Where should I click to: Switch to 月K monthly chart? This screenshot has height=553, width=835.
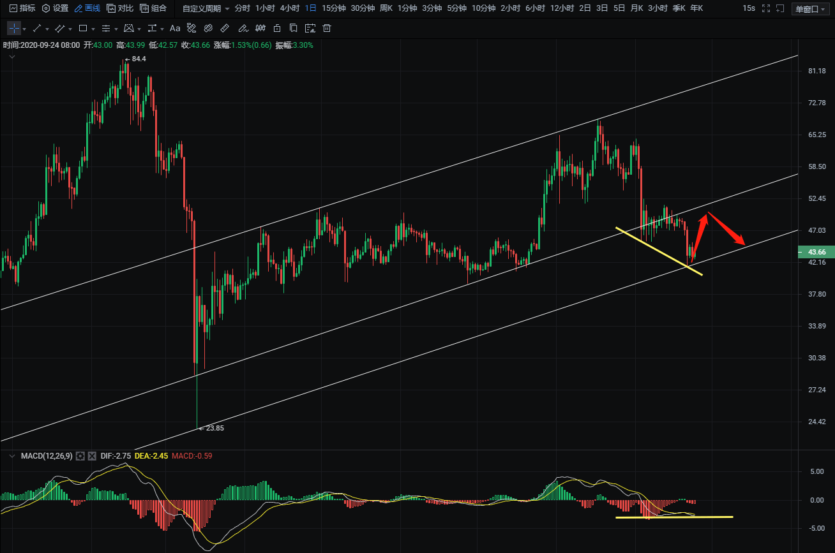[636, 8]
